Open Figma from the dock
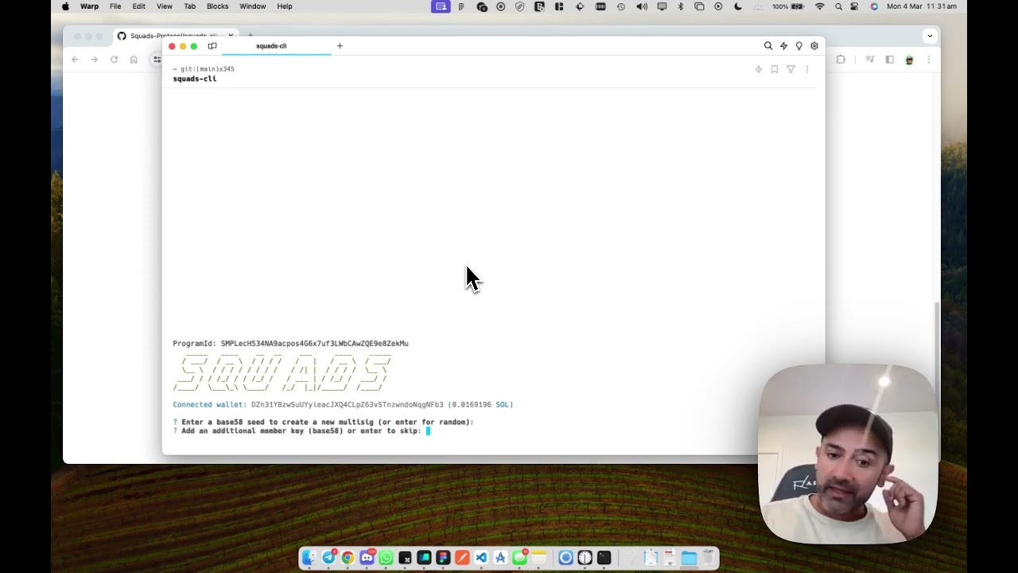This screenshot has height=573, width=1018. point(443,558)
